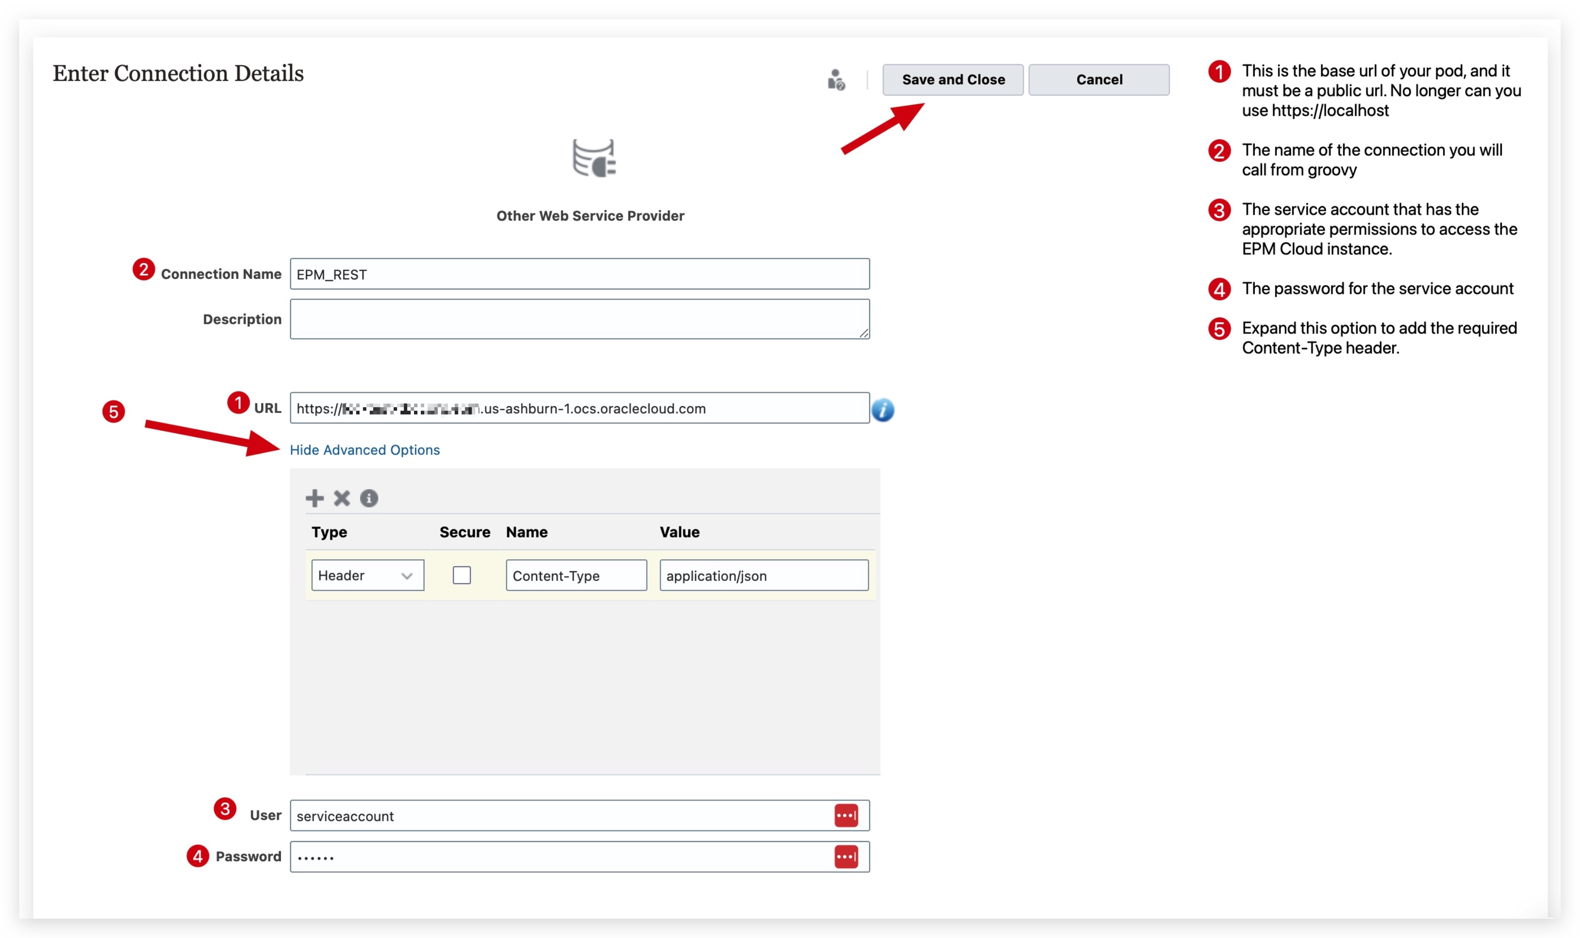
Task: Click into the Description text area
Action: click(x=580, y=319)
